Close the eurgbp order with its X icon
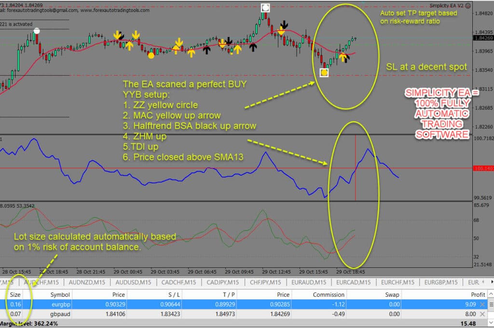Image resolution: width=494 pixels, height=328 pixels. [482, 304]
